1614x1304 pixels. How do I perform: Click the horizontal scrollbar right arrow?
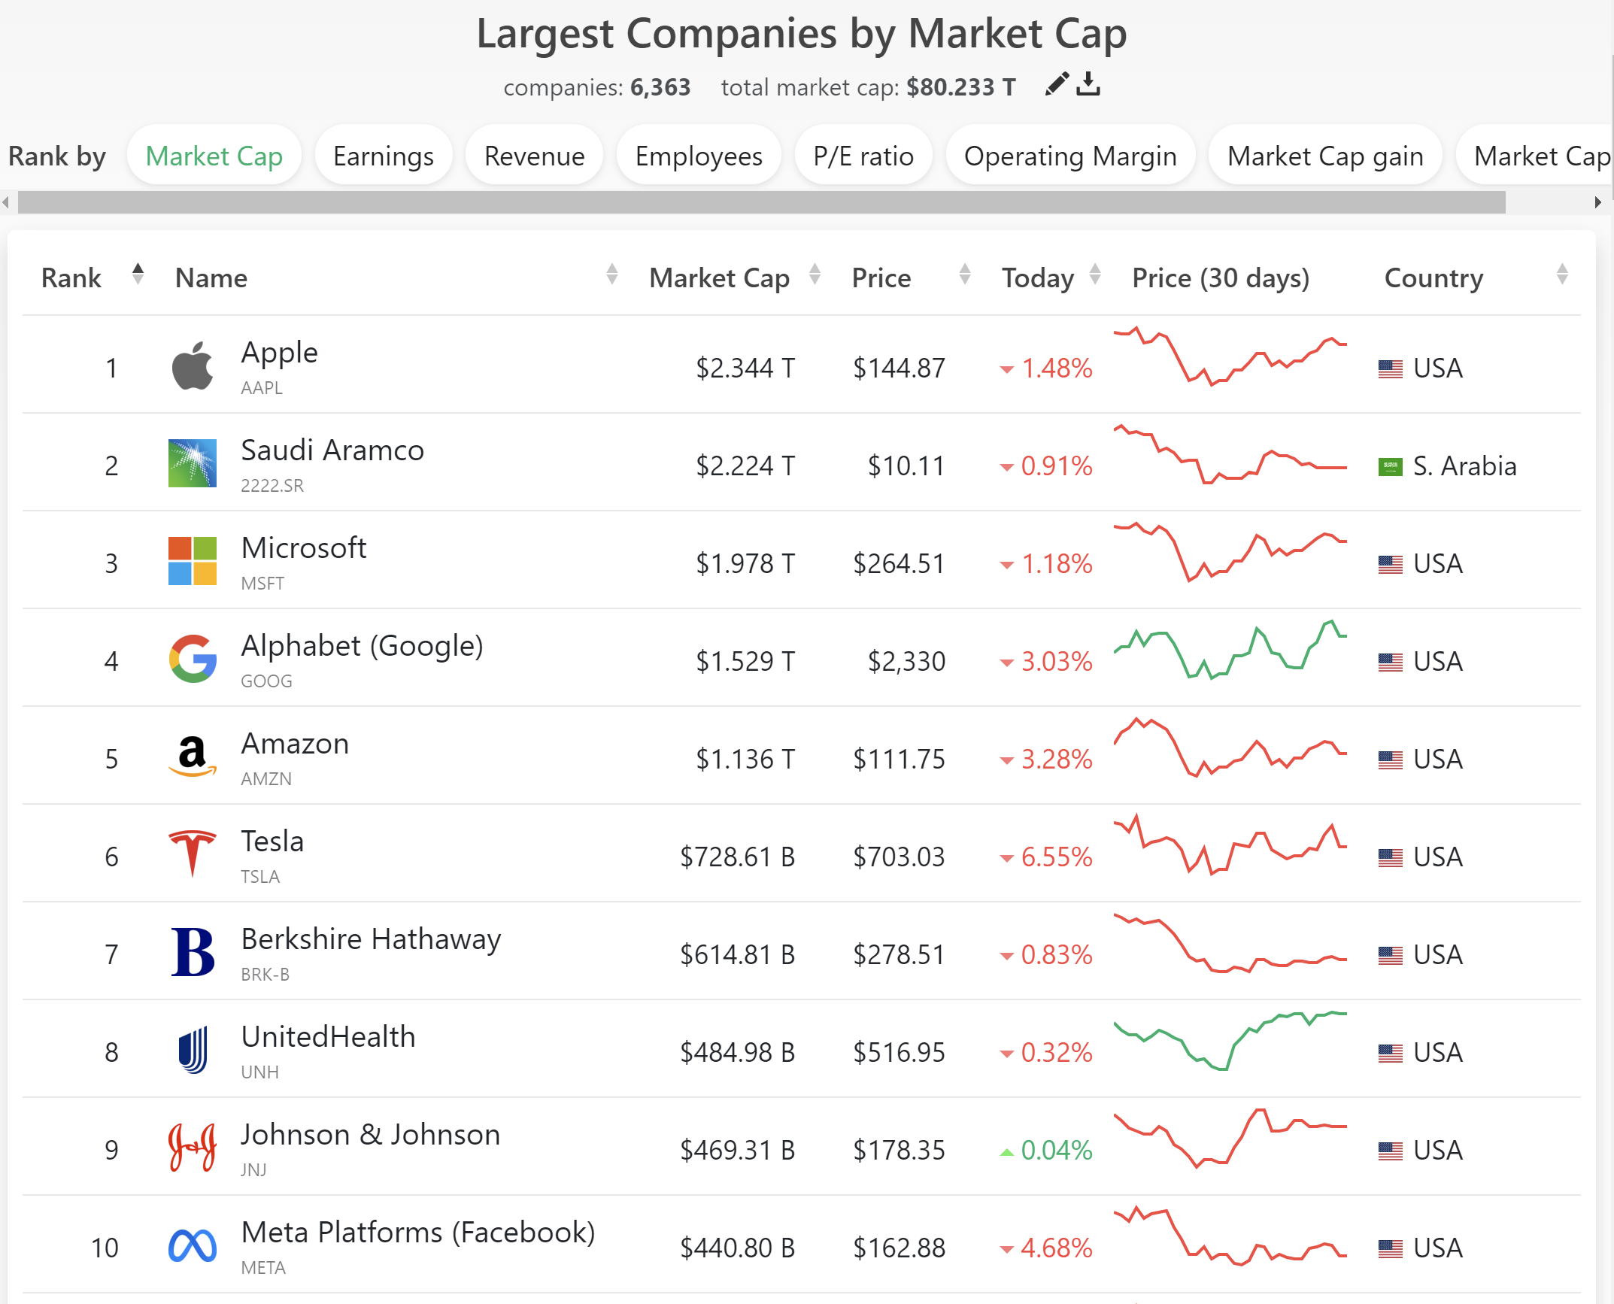1597,202
